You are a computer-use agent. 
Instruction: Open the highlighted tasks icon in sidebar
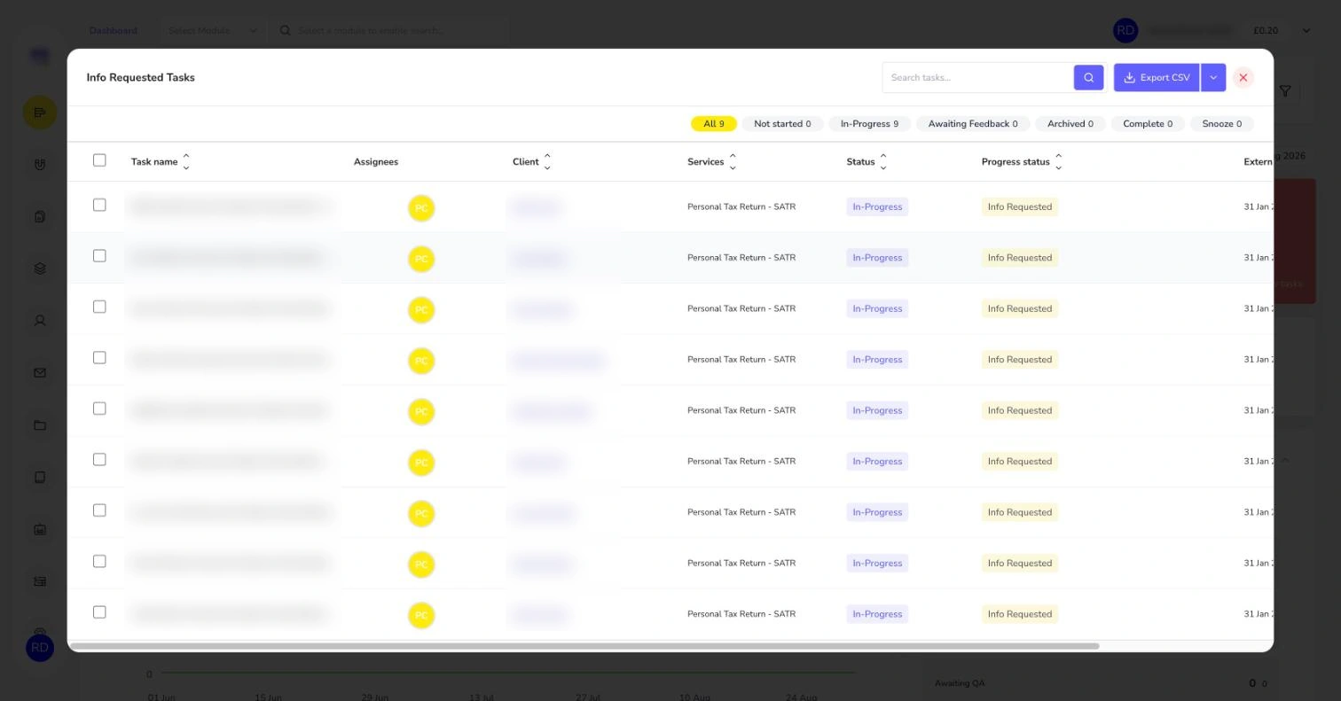[x=40, y=113]
